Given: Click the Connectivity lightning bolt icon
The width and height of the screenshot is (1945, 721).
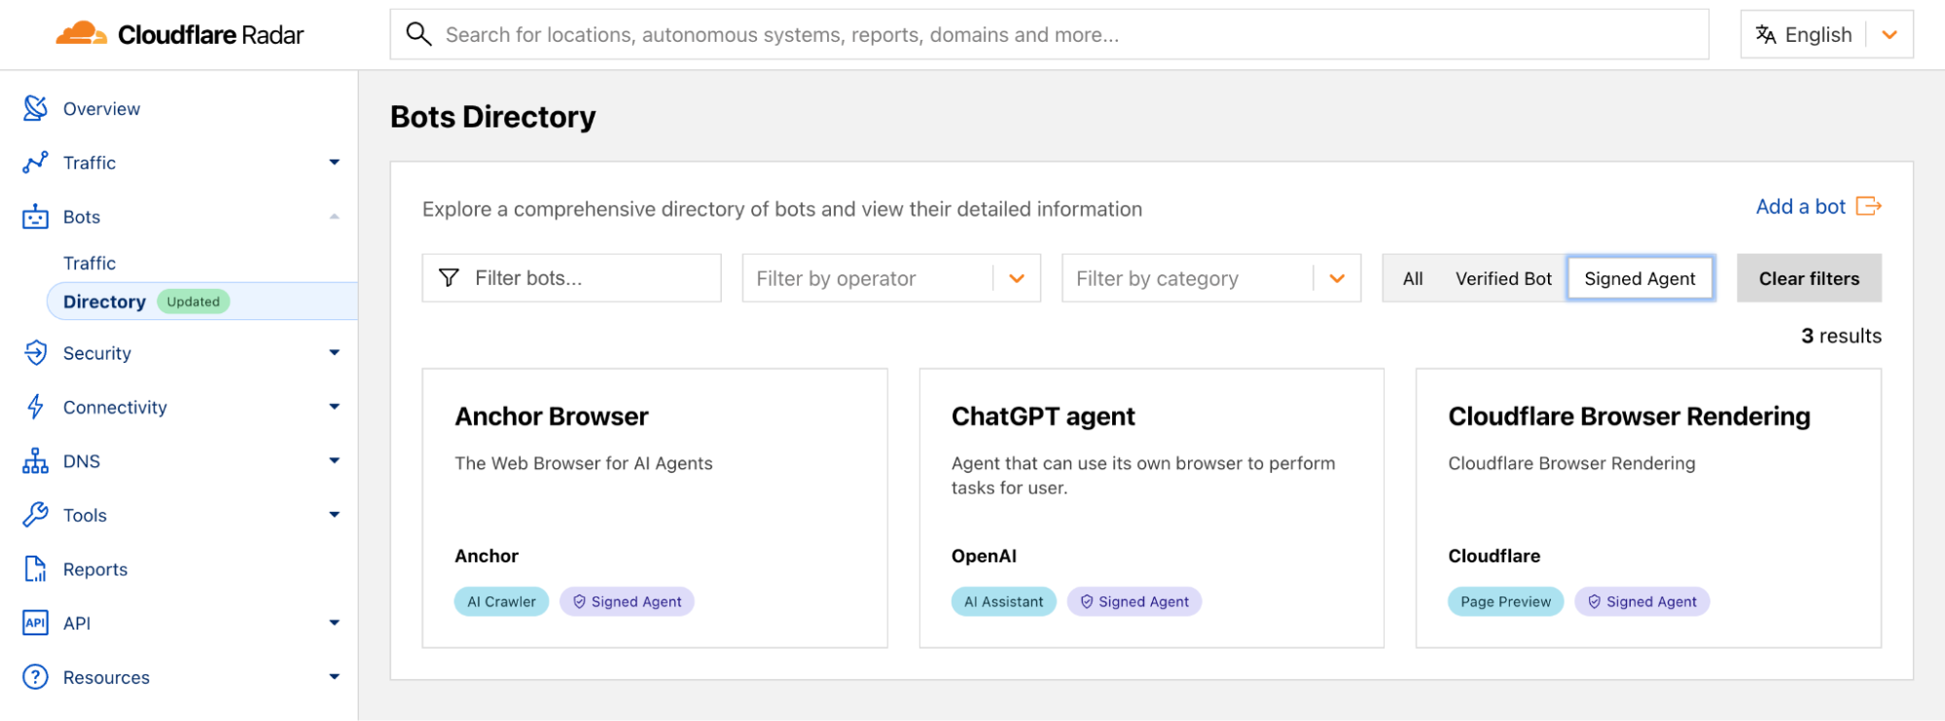Looking at the screenshot, I should point(35,407).
